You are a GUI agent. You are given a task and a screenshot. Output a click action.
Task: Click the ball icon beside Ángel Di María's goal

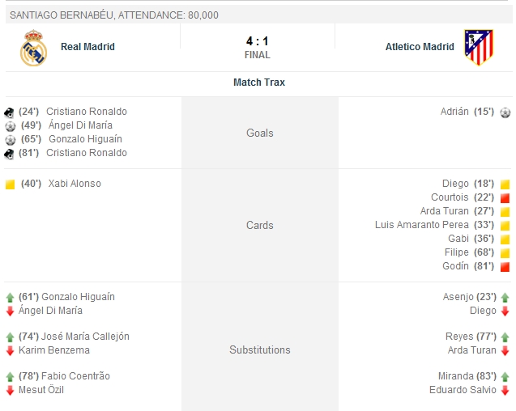click(x=10, y=126)
